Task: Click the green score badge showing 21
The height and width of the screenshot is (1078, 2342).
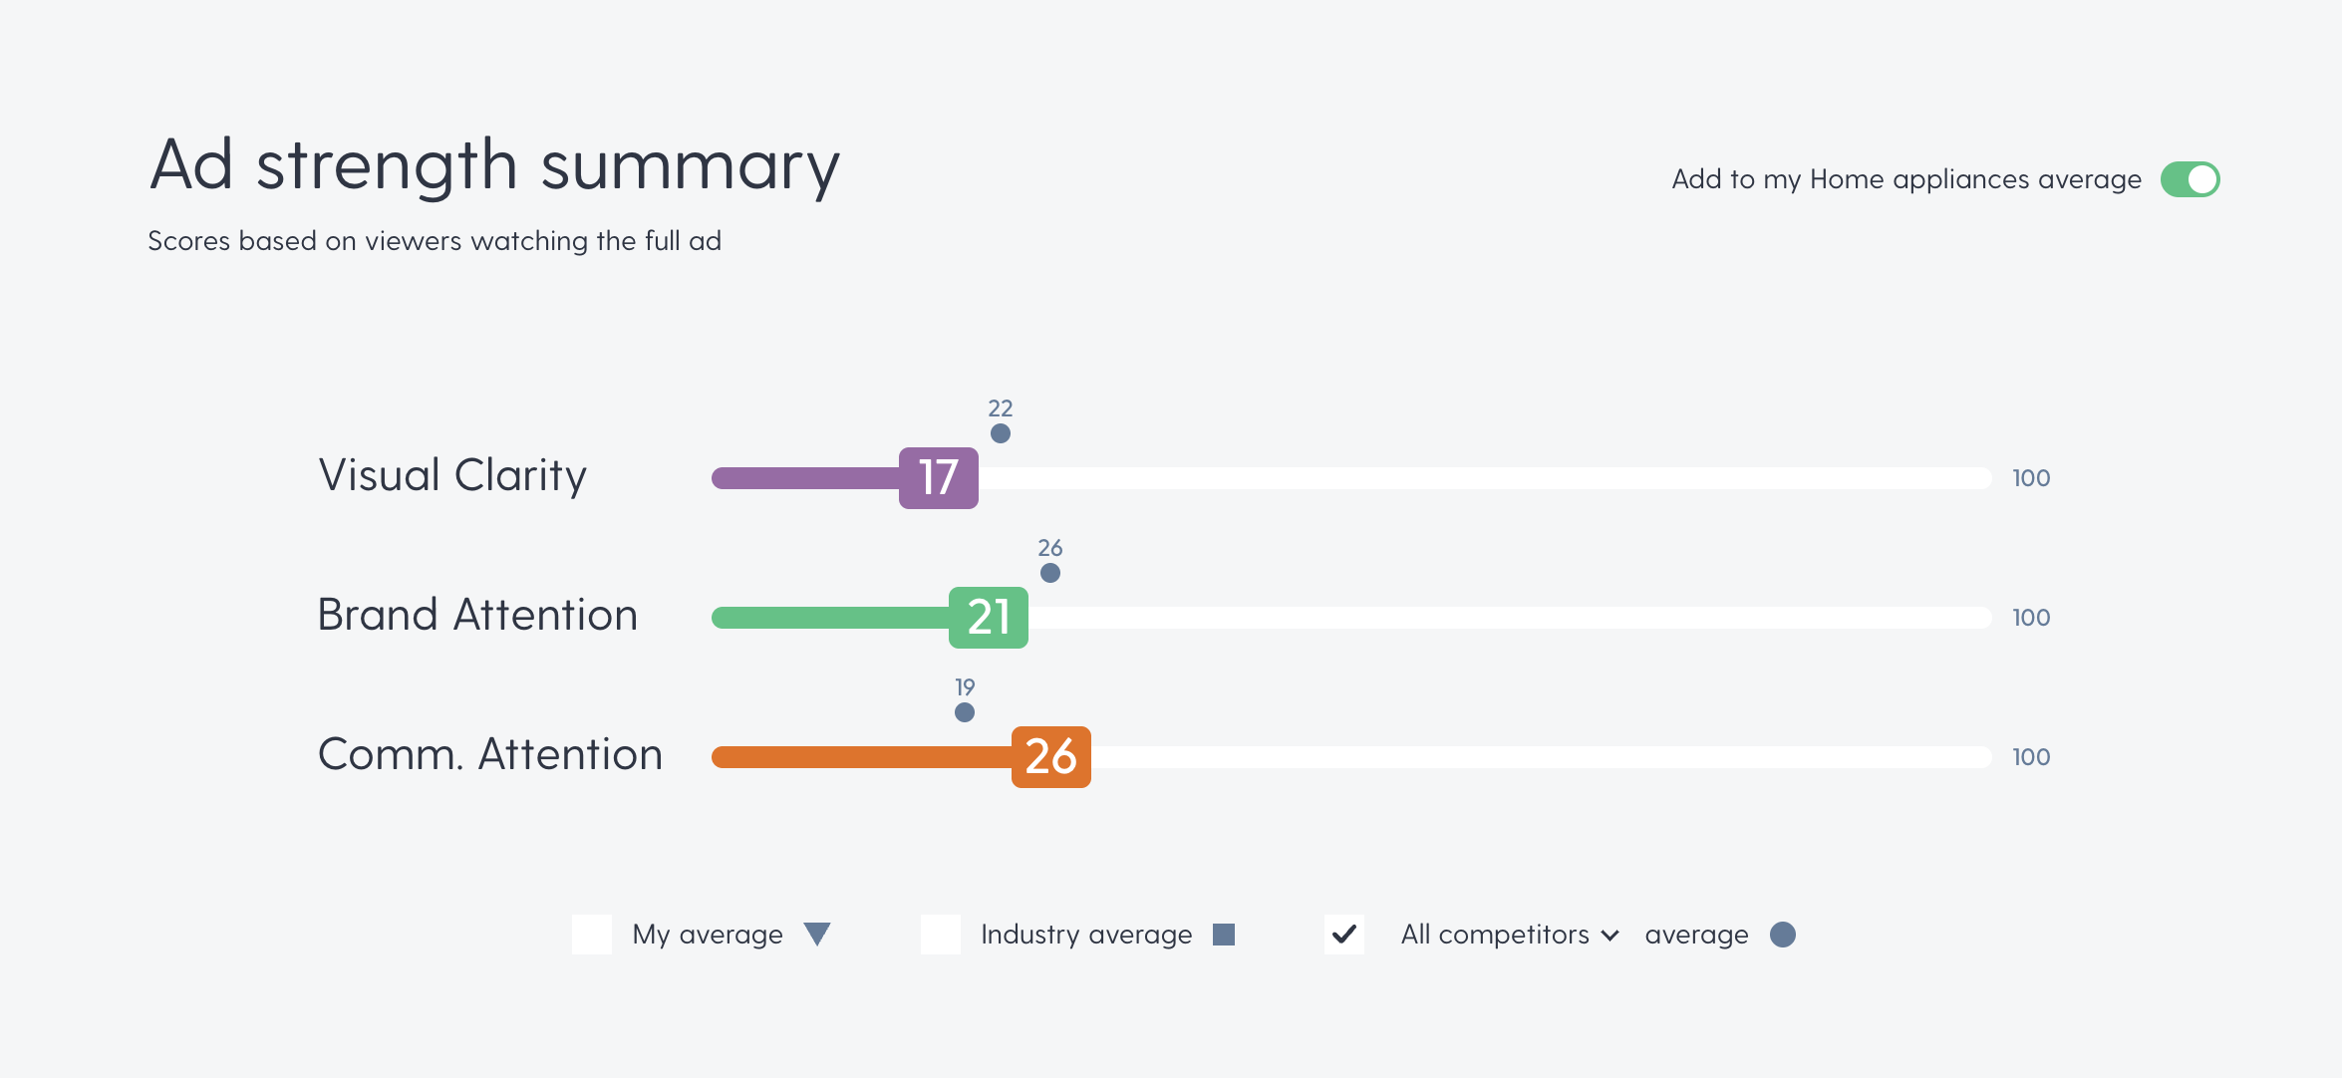Action: click(989, 618)
